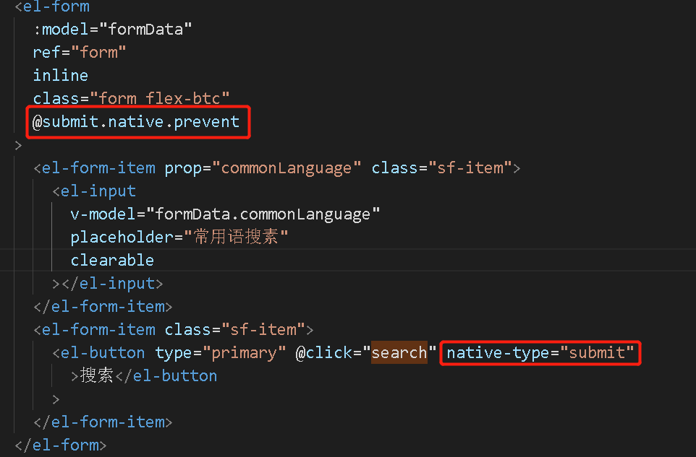The height and width of the screenshot is (457, 696).
Task: Click the placeholder text 常用语搜素
Action: pos(236,237)
